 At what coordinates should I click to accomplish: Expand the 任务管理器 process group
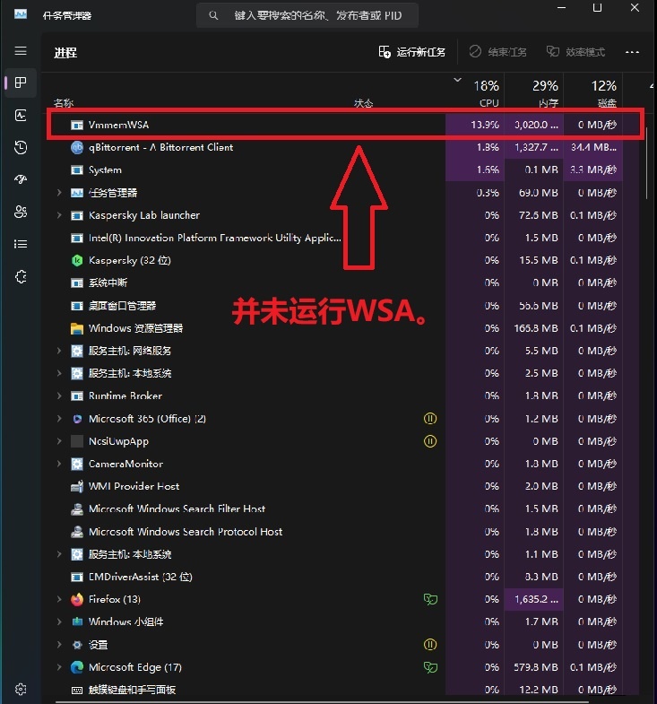(x=59, y=193)
